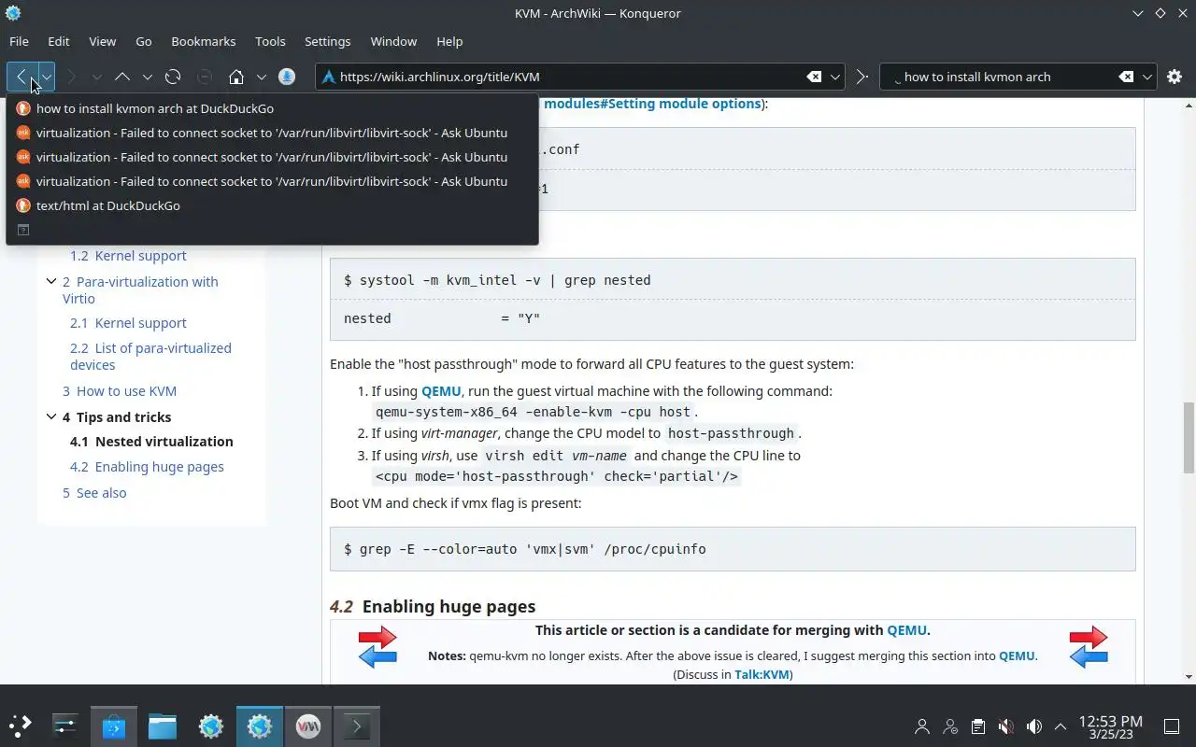Open the Talk:KVM discussion link
The height and width of the screenshot is (747, 1196).
tap(762, 674)
